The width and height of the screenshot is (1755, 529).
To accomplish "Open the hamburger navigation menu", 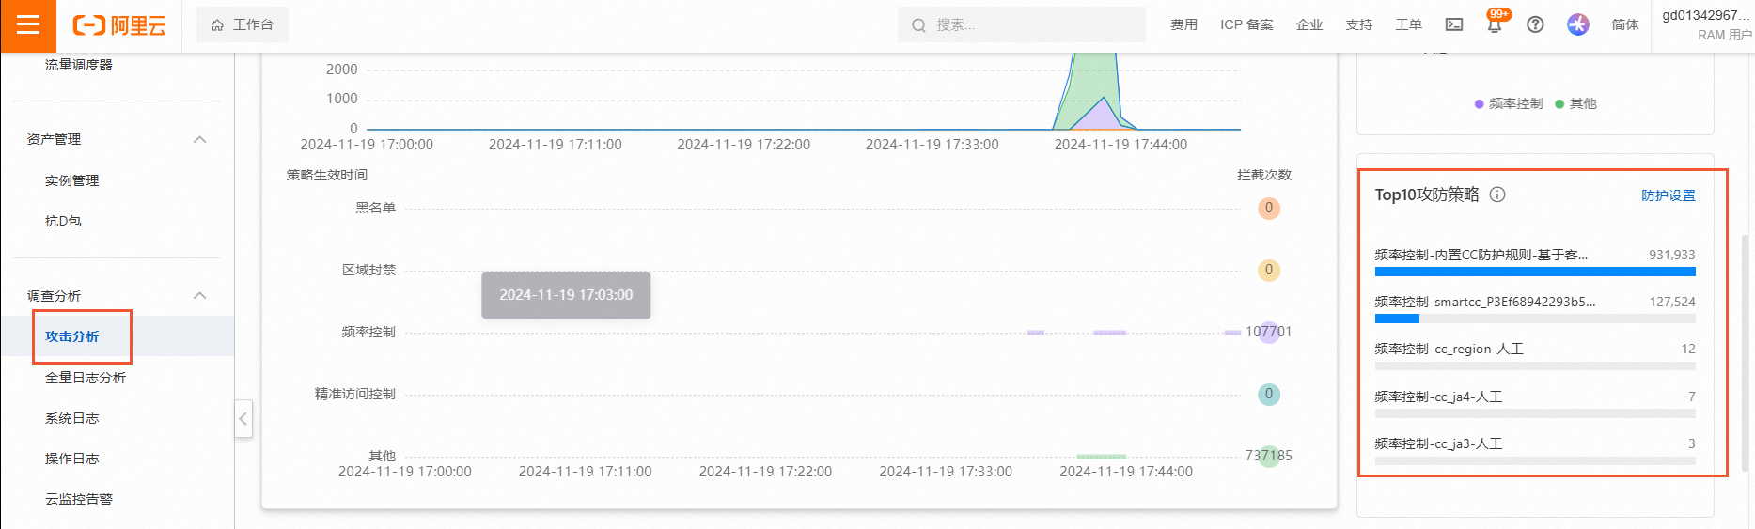I will (28, 25).
